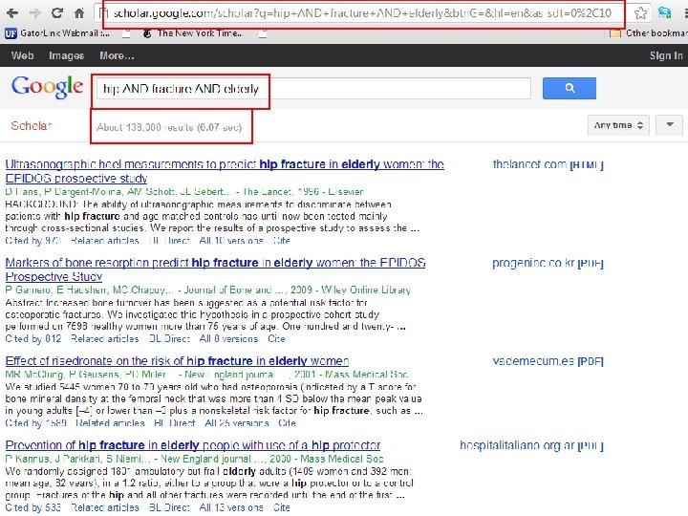Viewport: 688px width, 516px height.
Task: Click BL Direct under hip protector result
Action: tap(169, 507)
